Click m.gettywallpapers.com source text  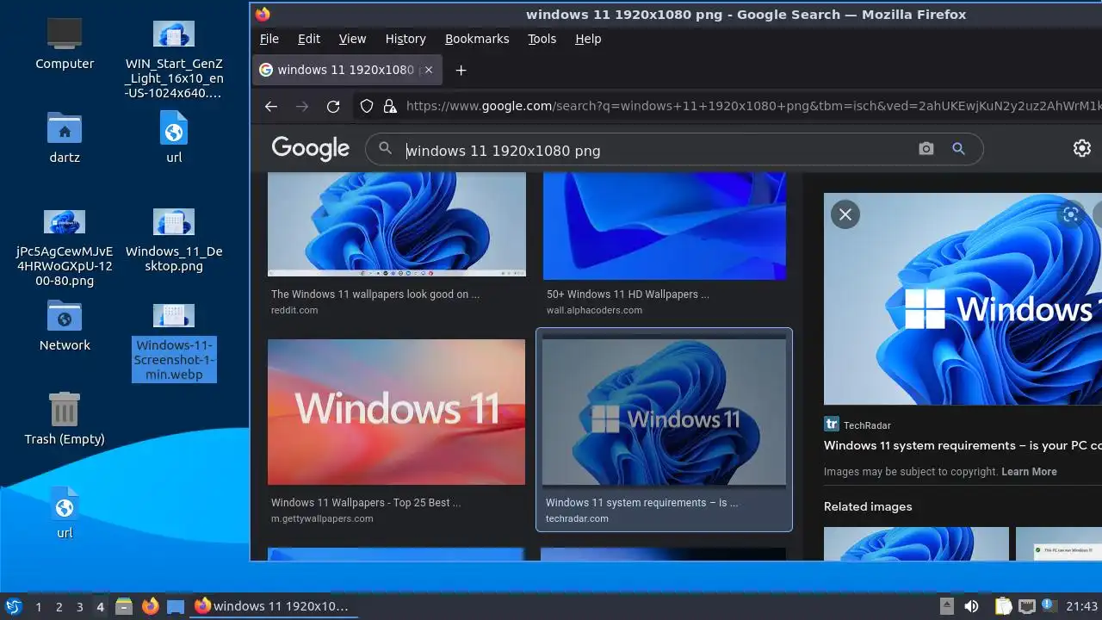pos(322,518)
